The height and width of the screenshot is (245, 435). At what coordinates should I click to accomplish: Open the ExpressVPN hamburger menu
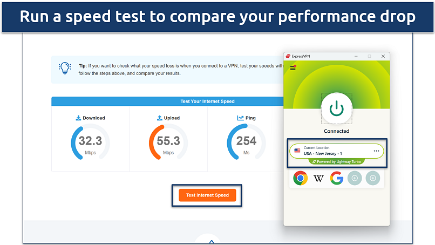[293, 67]
